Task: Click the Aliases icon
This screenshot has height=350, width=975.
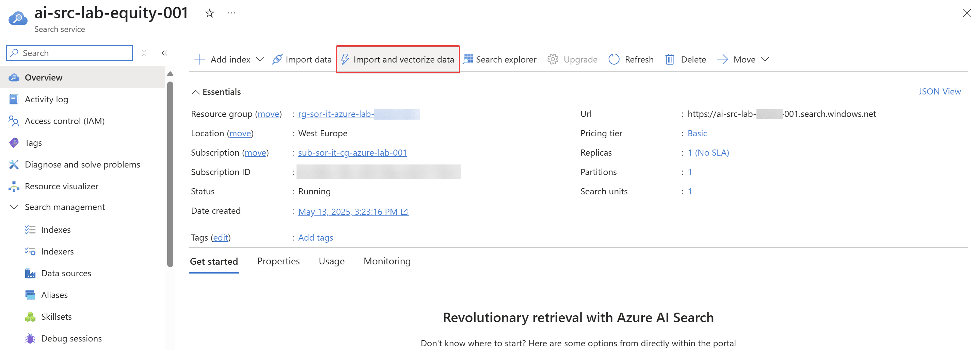Action: (x=30, y=295)
